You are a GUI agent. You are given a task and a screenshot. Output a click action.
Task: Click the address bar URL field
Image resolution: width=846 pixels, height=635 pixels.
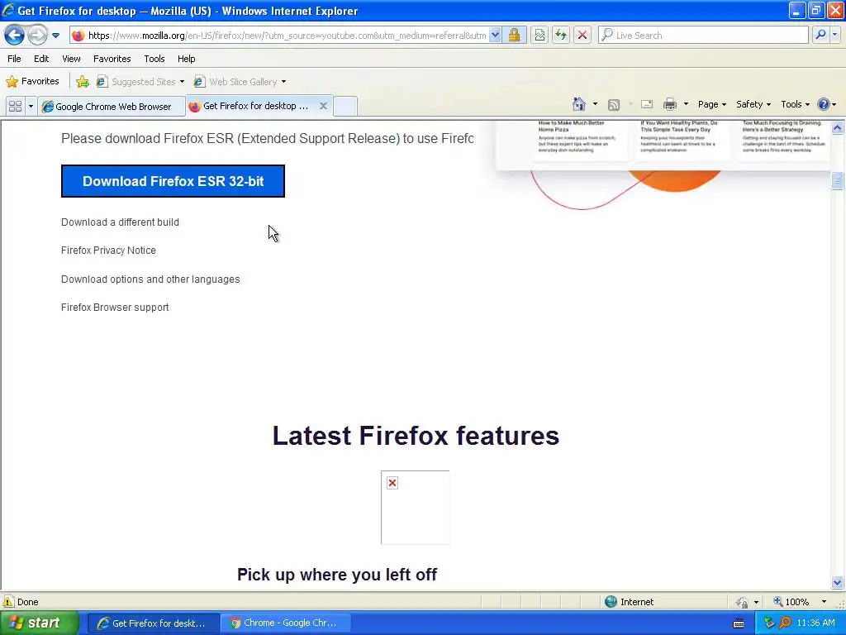pos(287,36)
